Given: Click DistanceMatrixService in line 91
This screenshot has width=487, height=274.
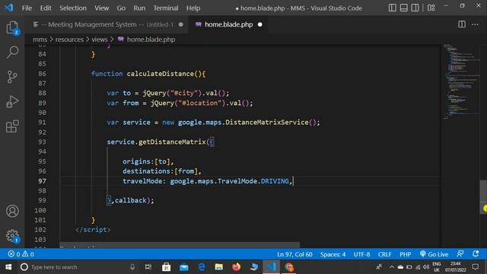Looking at the screenshot, I should [x=267, y=122].
